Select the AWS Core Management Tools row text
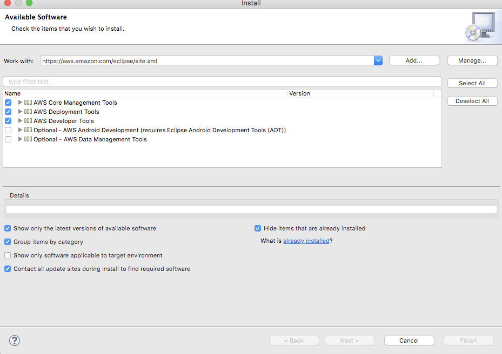502x354 pixels. pyautogui.click(x=75, y=103)
